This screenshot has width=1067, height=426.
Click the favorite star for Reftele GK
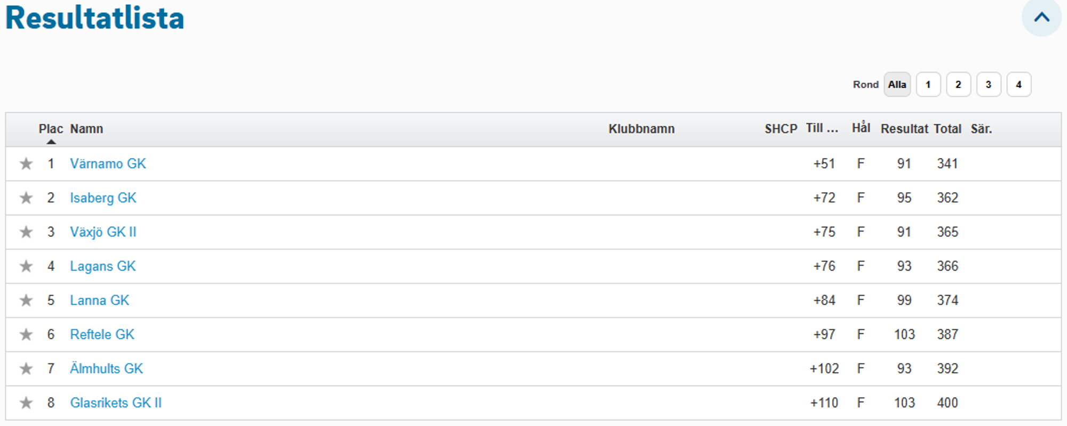[26, 334]
